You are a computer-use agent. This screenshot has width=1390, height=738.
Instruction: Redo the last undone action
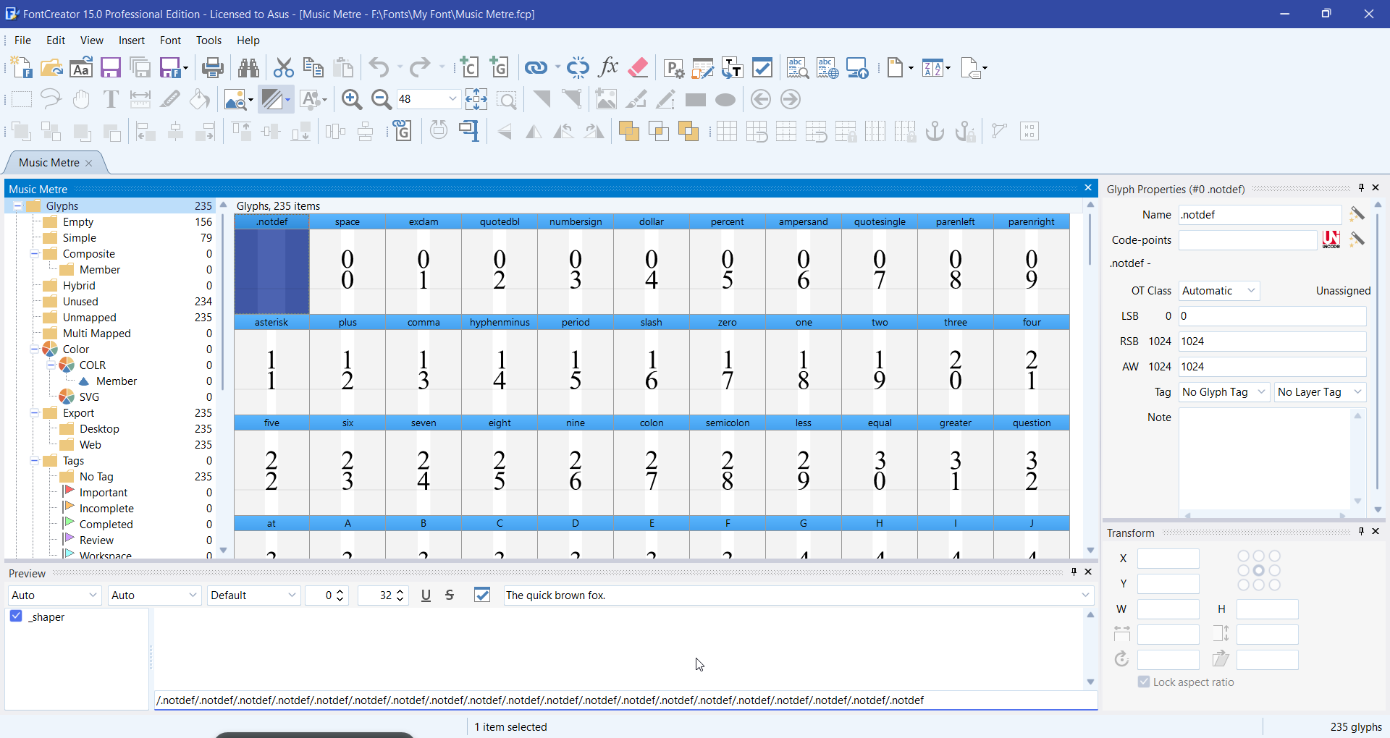(420, 68)
